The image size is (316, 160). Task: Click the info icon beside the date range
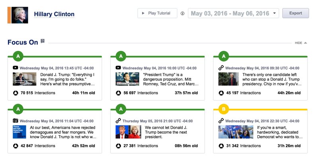click(x=182, y=13)
